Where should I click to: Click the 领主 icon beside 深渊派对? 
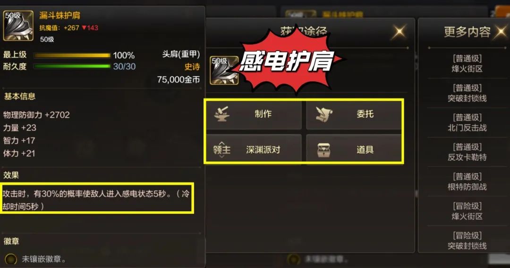[x=222, y=150]
